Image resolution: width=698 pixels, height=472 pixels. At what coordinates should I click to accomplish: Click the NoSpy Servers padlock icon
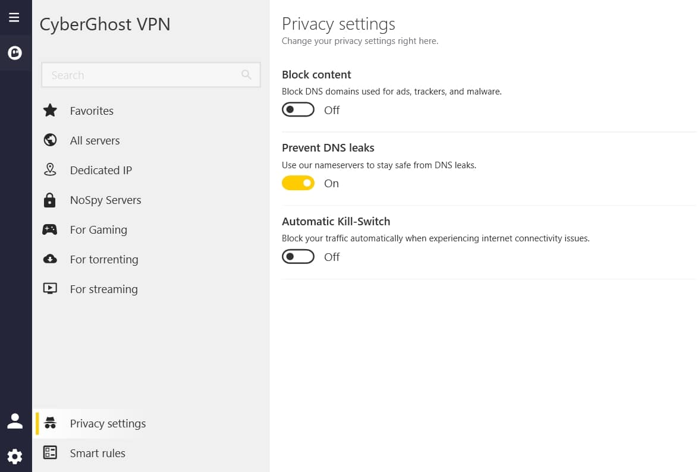50,200
